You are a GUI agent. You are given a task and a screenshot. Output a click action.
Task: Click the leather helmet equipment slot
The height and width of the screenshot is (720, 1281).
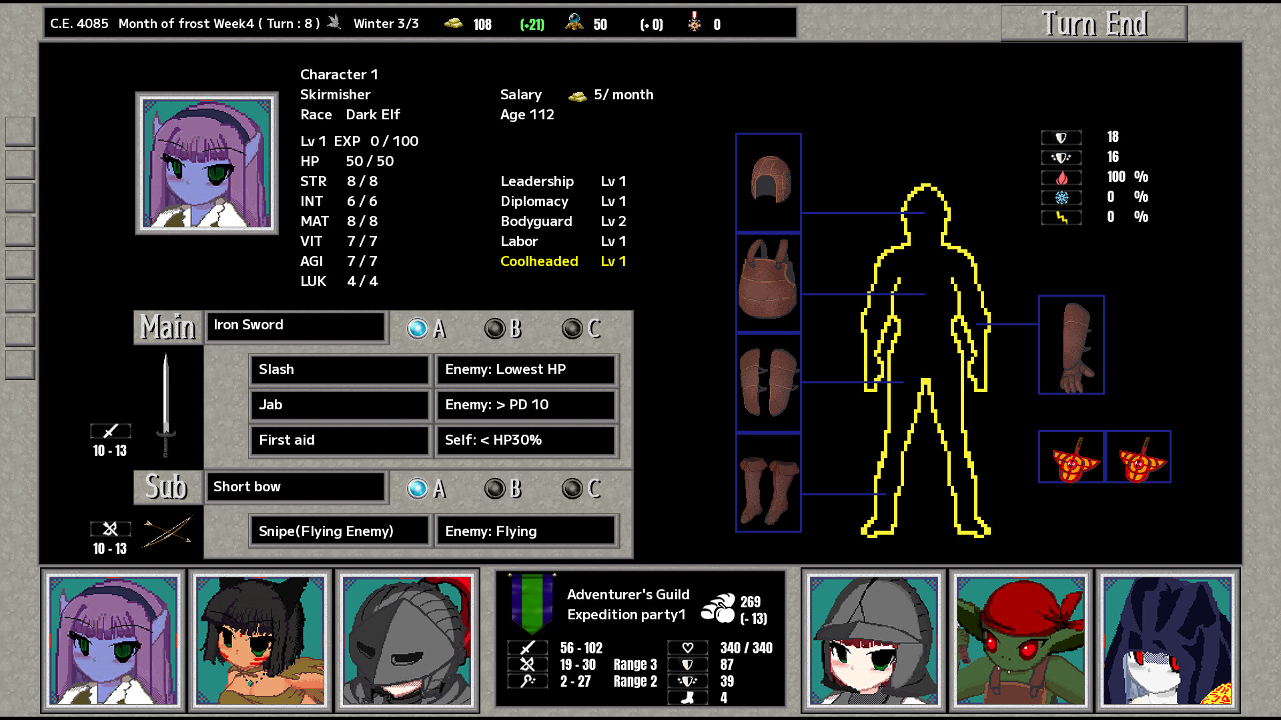tap(768, 182)
